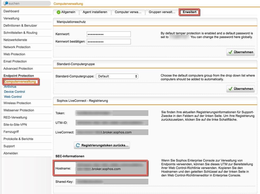Open Network Protection in sidebar
Image resolution: width=260 pixels, height=194 pixels.
26,47
